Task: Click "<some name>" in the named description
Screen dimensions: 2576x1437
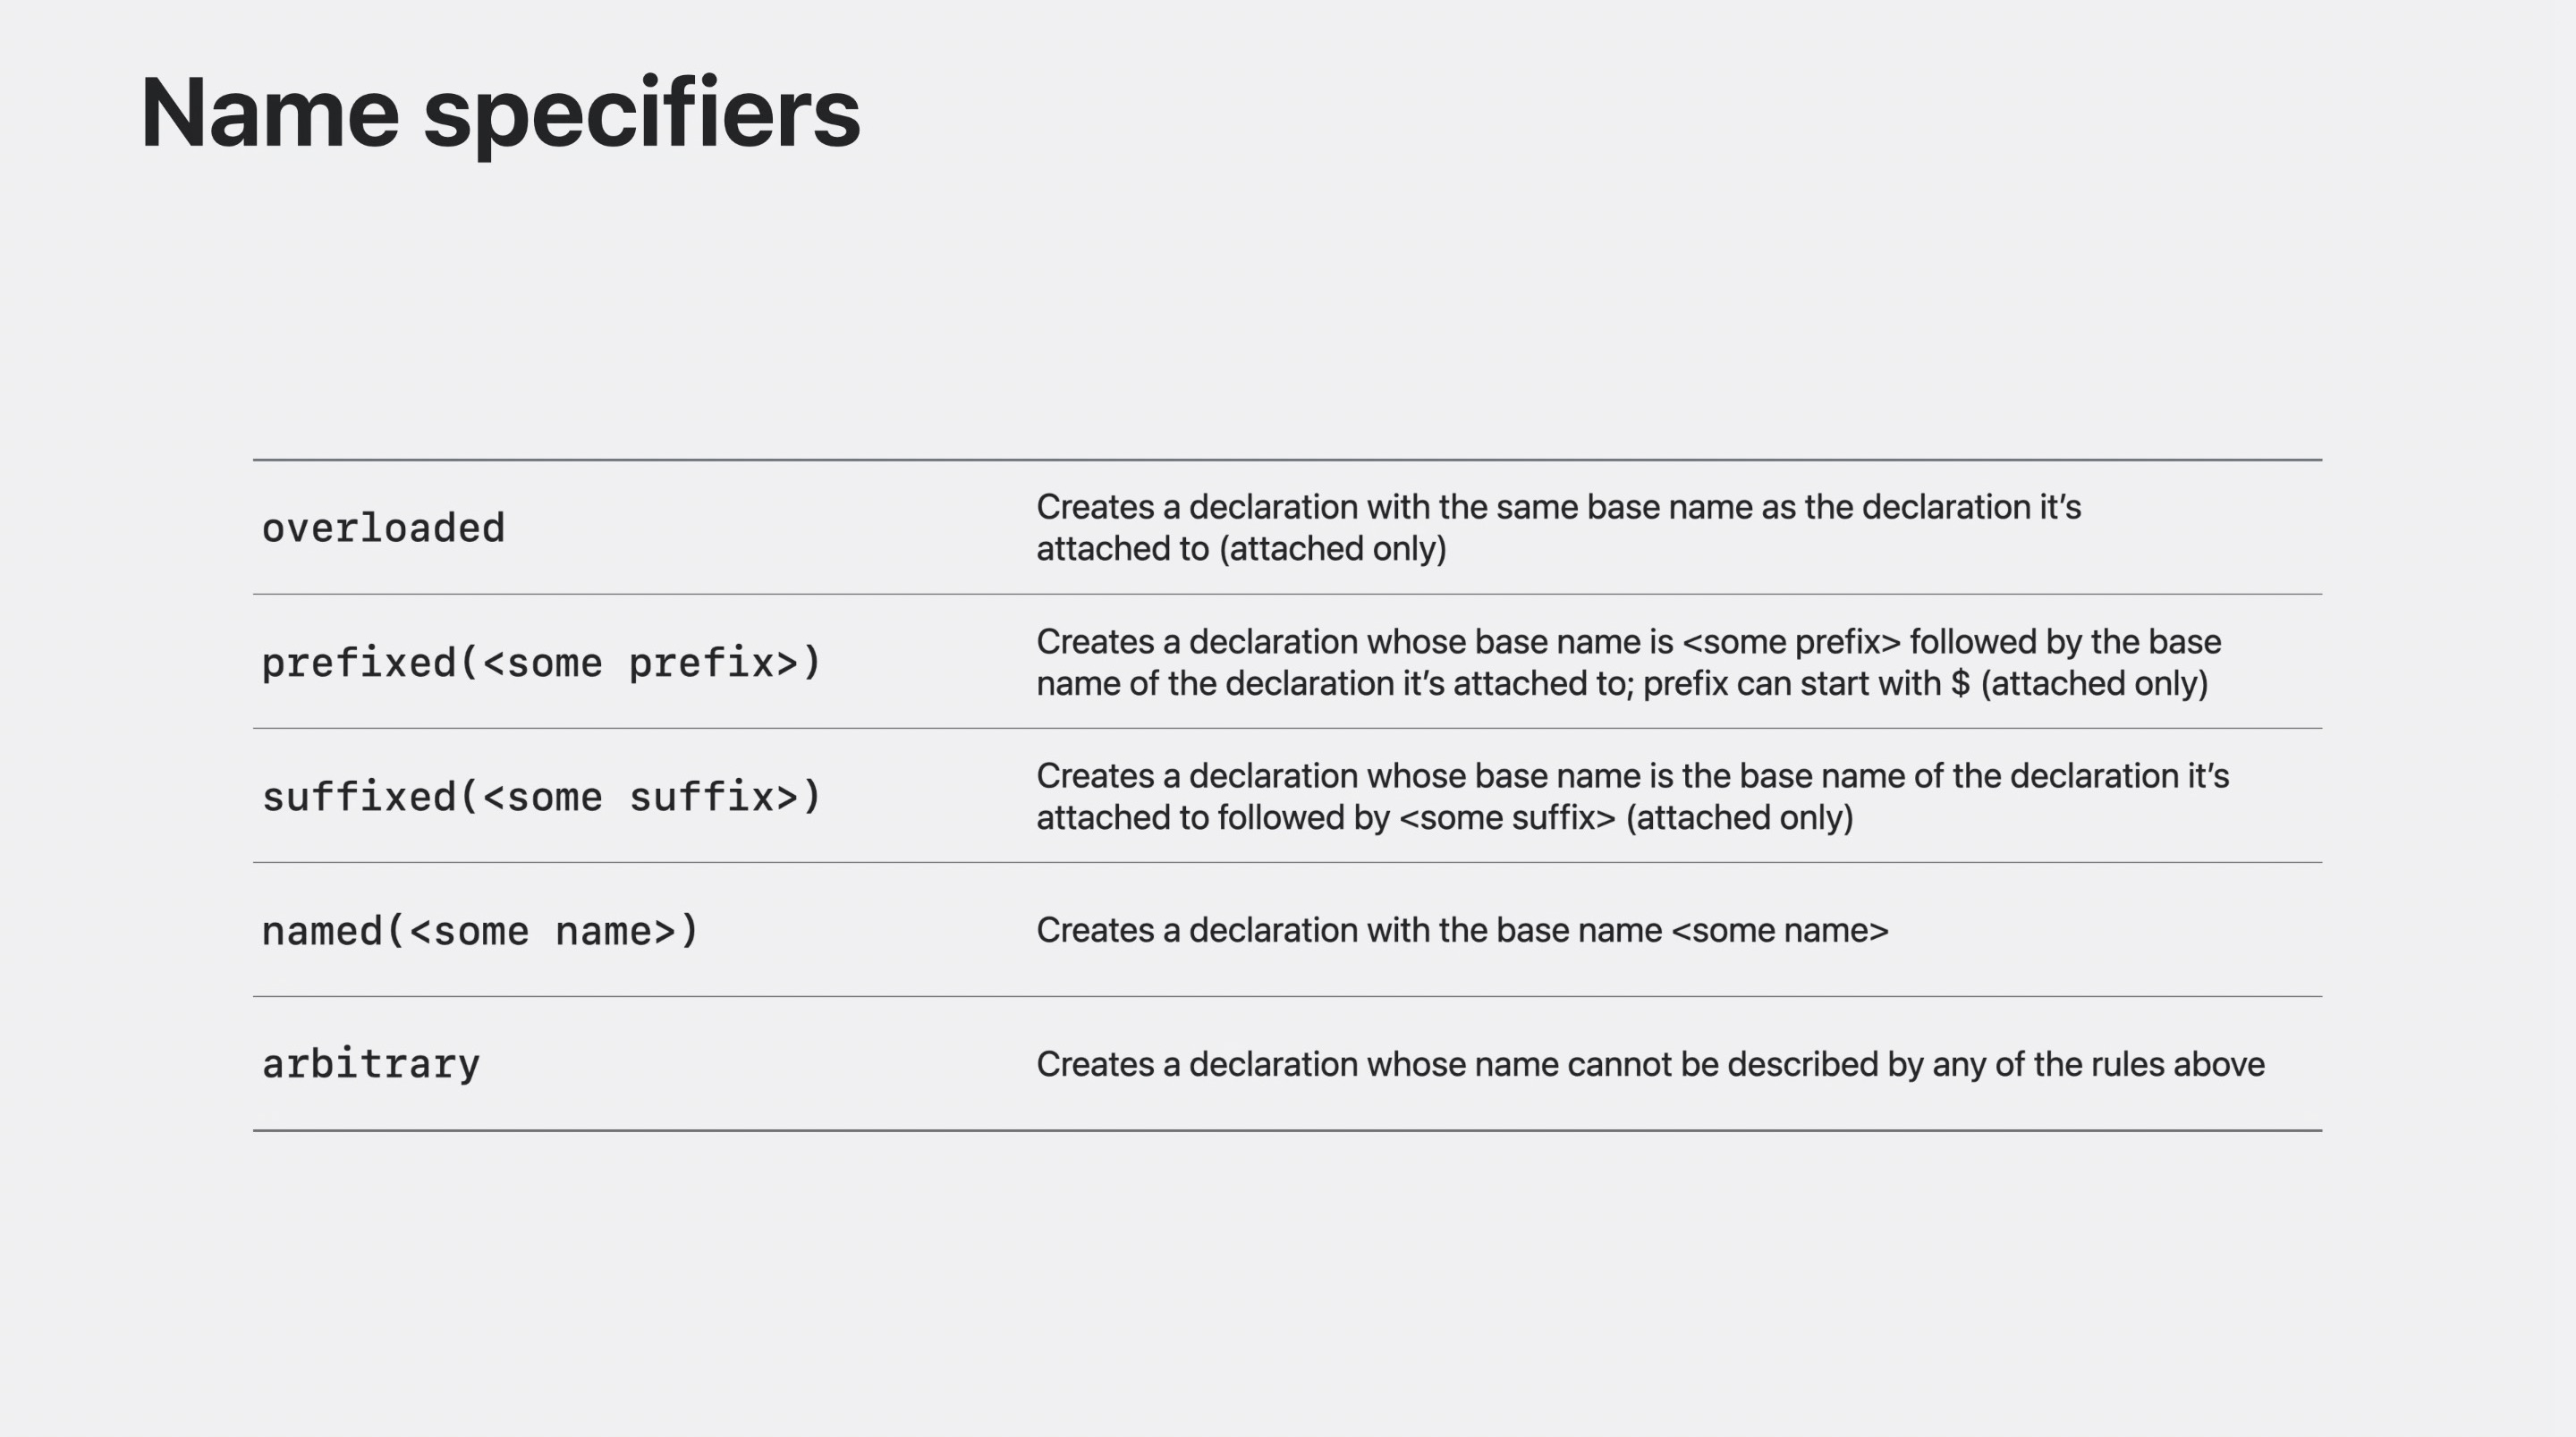Action: tap(1780, 930)
